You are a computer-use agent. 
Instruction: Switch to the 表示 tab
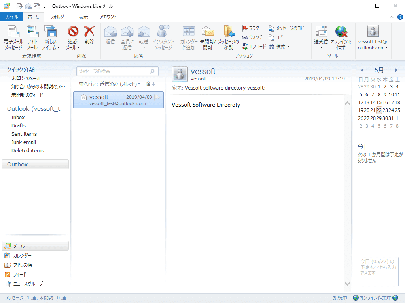point(83,17)
